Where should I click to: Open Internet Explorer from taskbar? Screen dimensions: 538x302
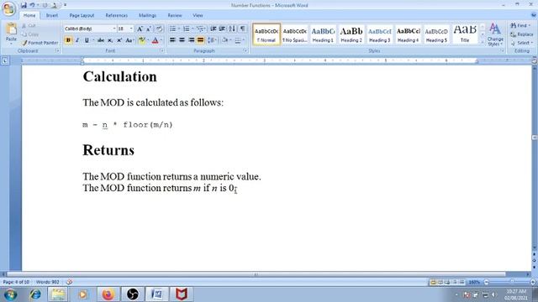34,294
